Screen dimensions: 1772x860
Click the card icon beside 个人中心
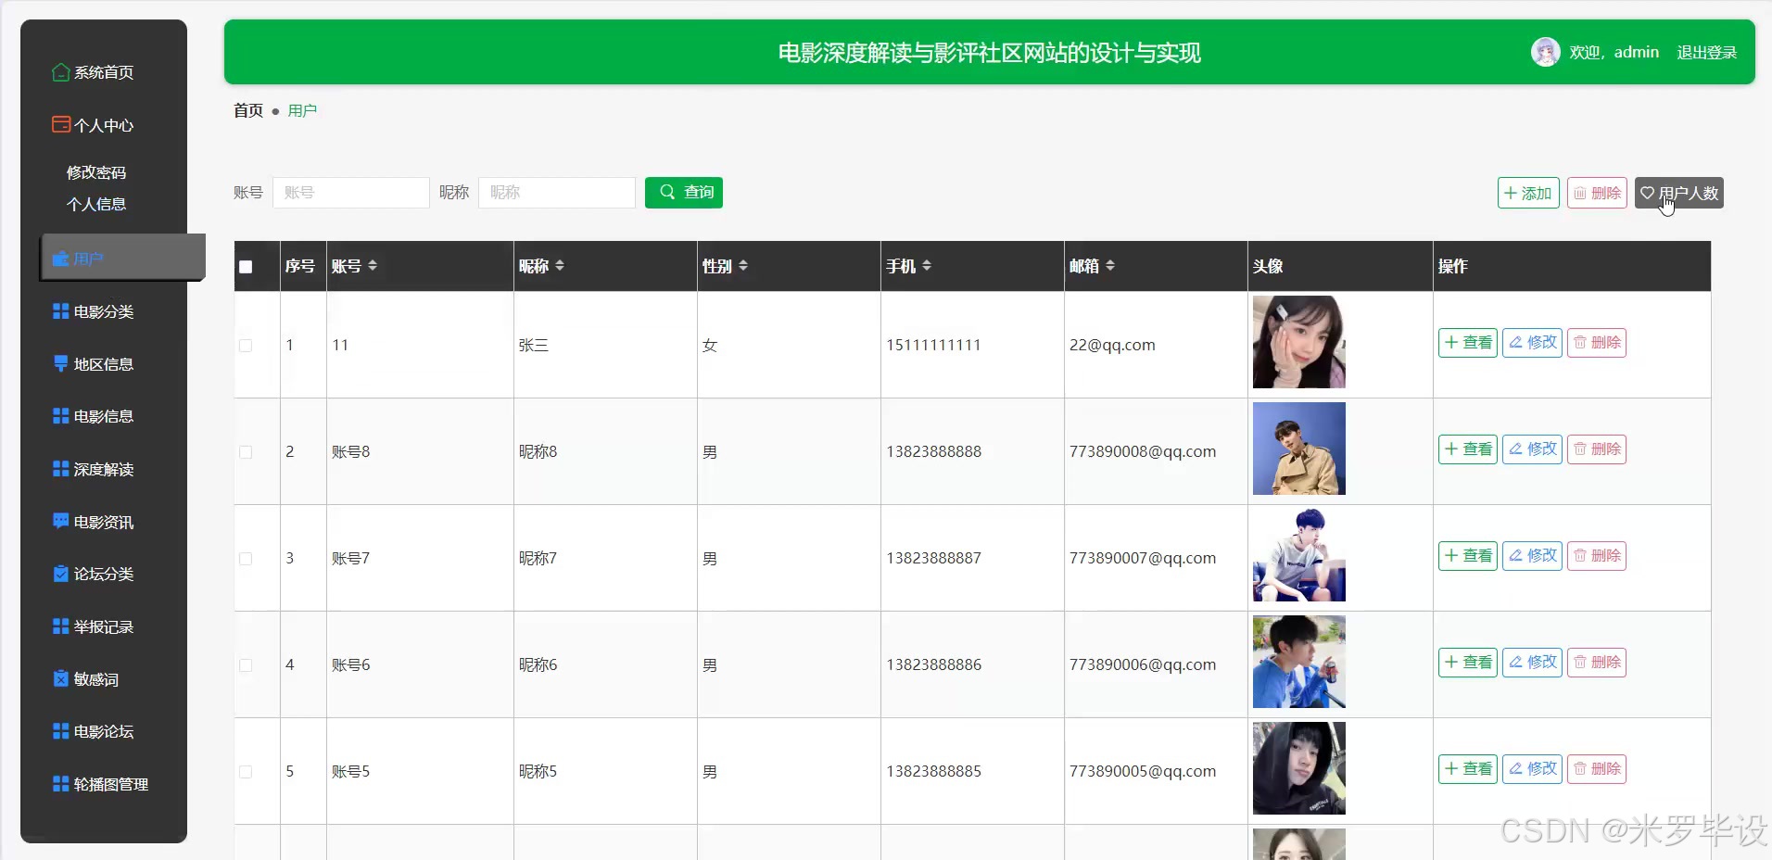[x=61, y=124]
